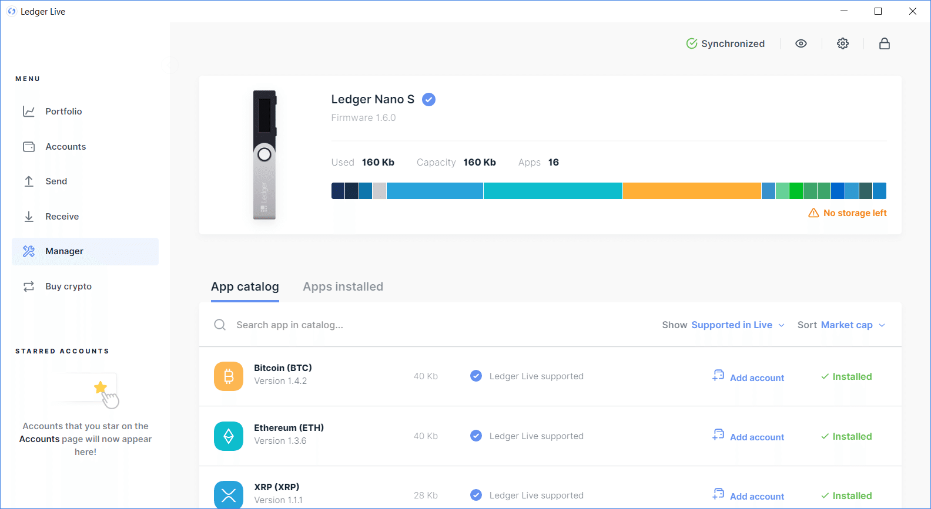Click the Apps 16 count
Screen dimensions: 931x509
coord(554,163)
